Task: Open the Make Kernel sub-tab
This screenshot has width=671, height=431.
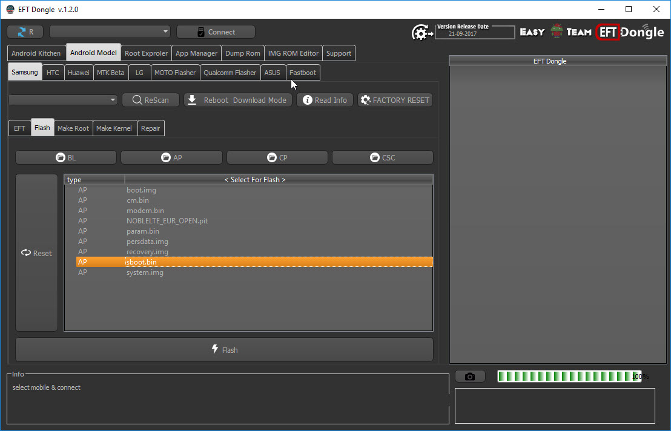Action: point(114,128)
